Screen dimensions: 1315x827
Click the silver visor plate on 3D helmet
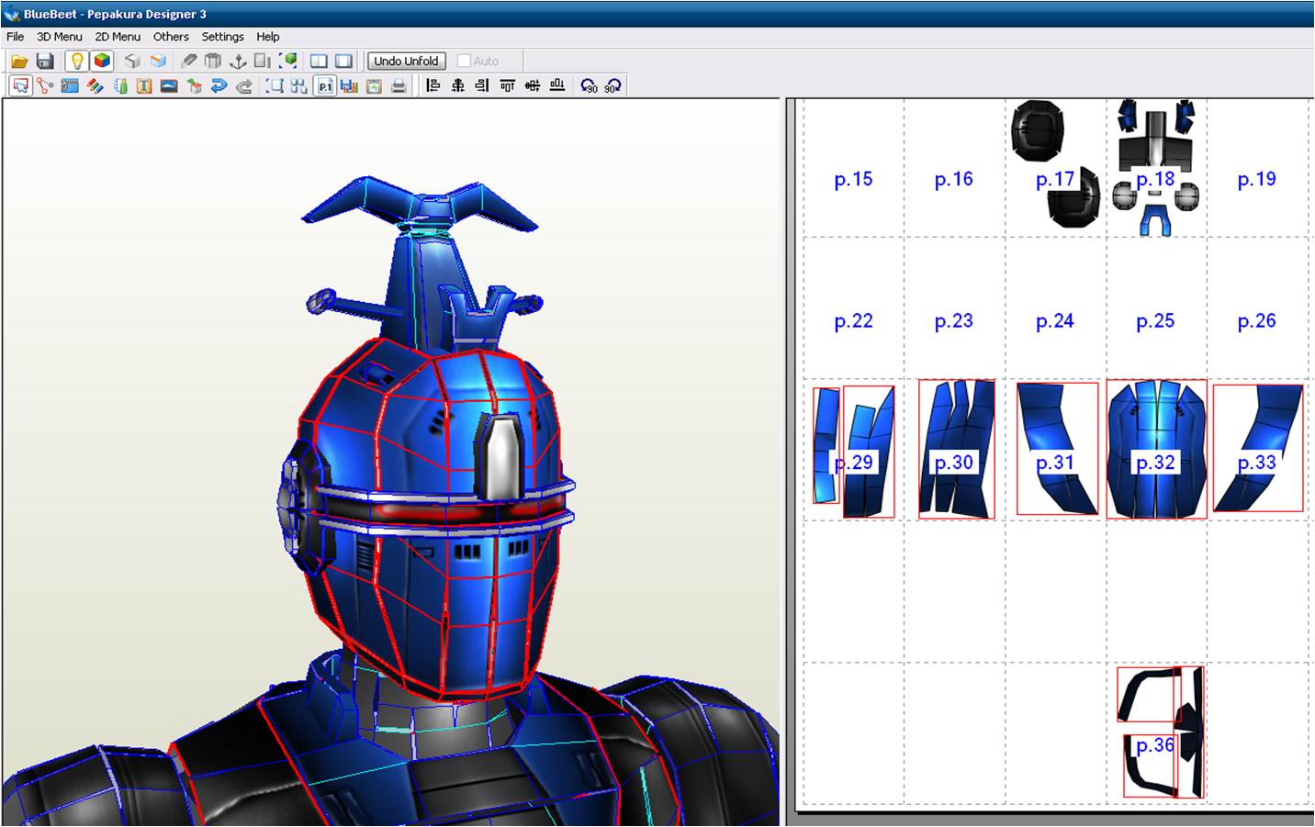502,456
